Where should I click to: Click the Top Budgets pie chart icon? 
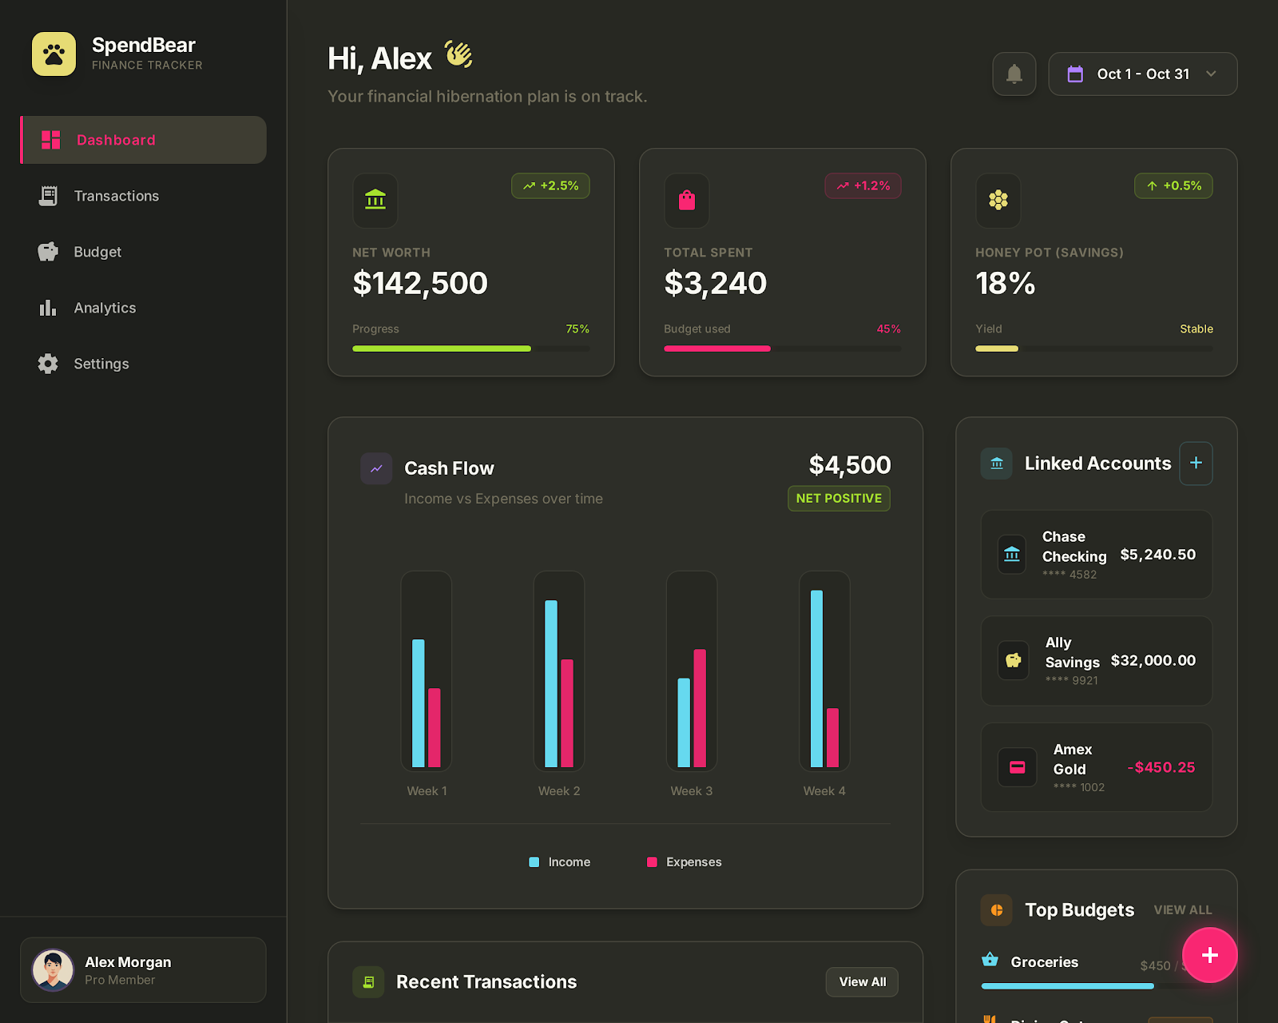(996, 910)
